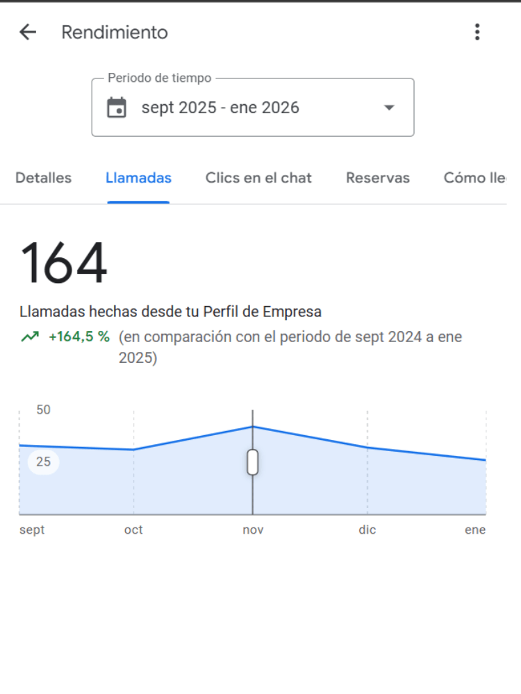Switch to the Reservas tab
The height and width of the screenshot is (694, 521).
(x=378, y=178)
